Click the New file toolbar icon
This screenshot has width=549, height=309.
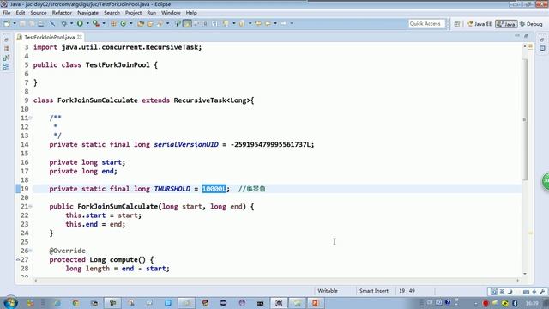7,23
